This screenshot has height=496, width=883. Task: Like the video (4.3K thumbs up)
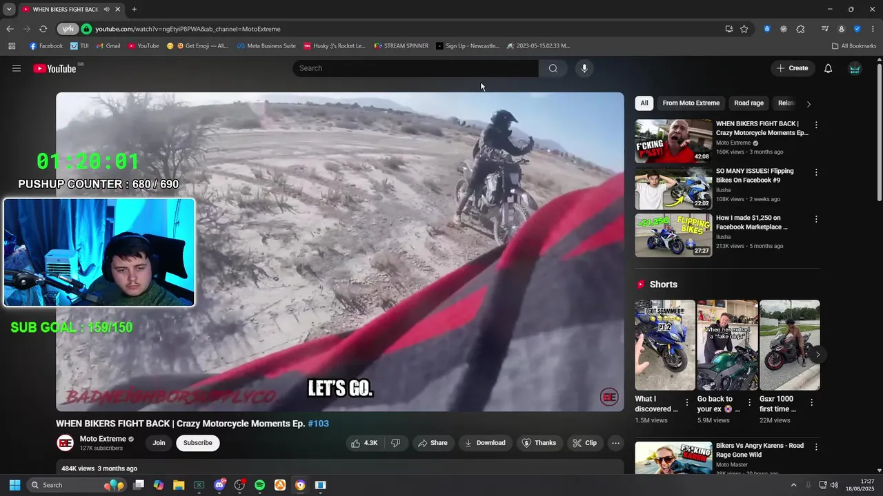click(364, 443)
